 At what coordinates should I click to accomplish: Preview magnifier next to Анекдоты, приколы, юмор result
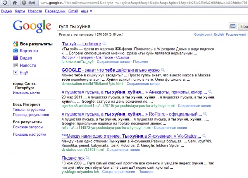210,92
